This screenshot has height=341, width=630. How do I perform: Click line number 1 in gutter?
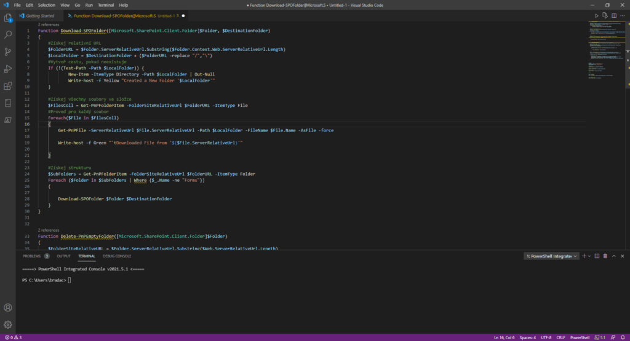[x=28, y=31]
